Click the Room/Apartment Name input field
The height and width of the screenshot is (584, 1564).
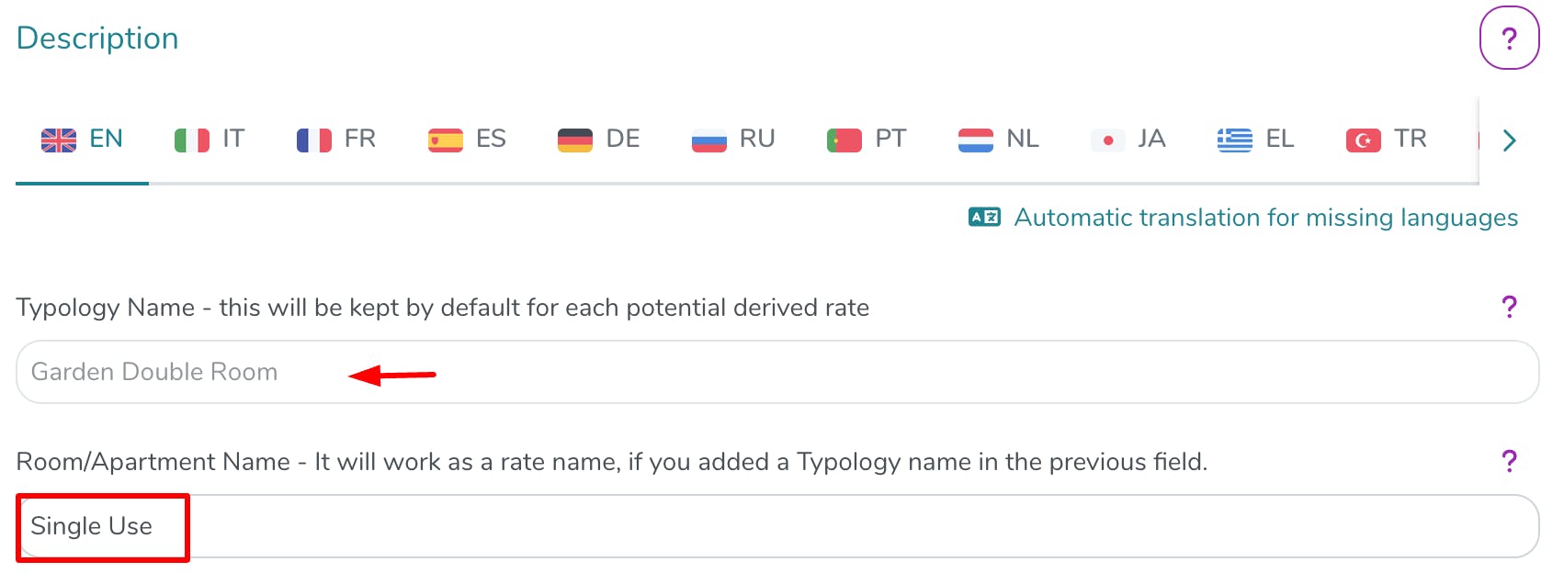coord(777,526)
